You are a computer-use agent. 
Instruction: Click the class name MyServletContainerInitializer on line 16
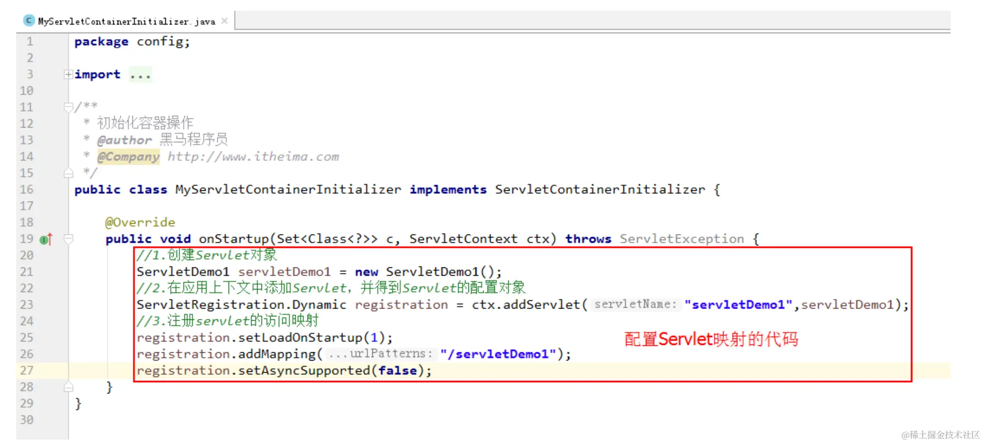[x=288, y=190]
